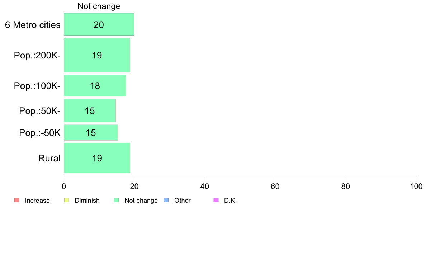Click the 'Rural' category label
This screenshot has width=426, height=264.
pyautogui.click(x=49, y=158)
